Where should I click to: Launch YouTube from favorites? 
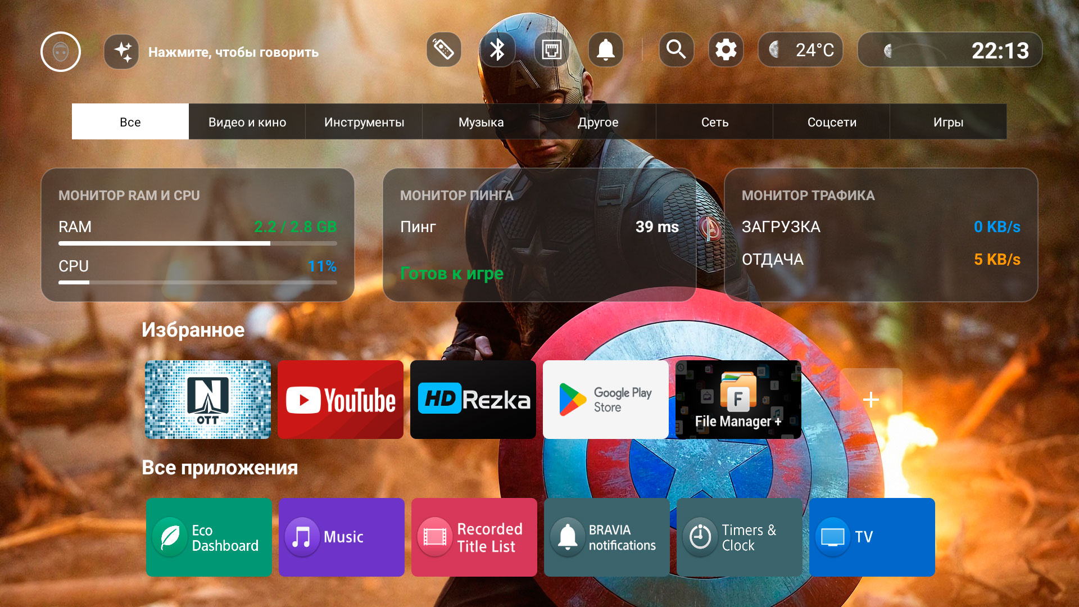pos(341,400)
